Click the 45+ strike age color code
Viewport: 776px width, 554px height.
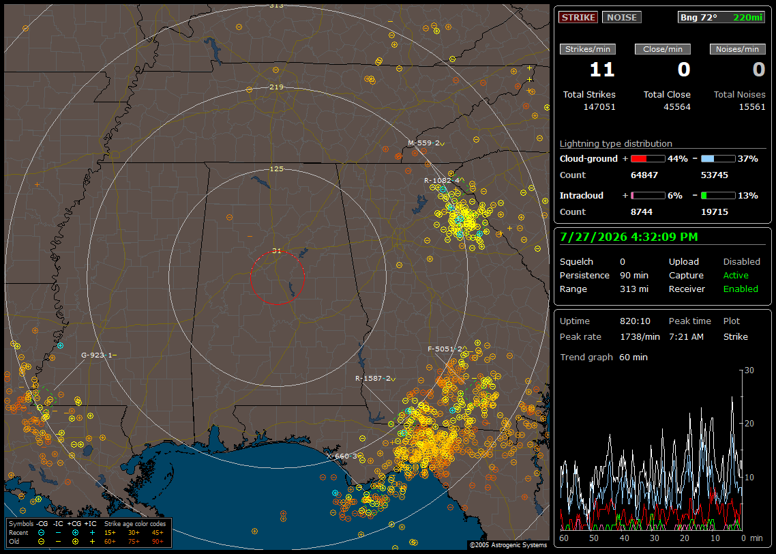(x=158, y=533)
